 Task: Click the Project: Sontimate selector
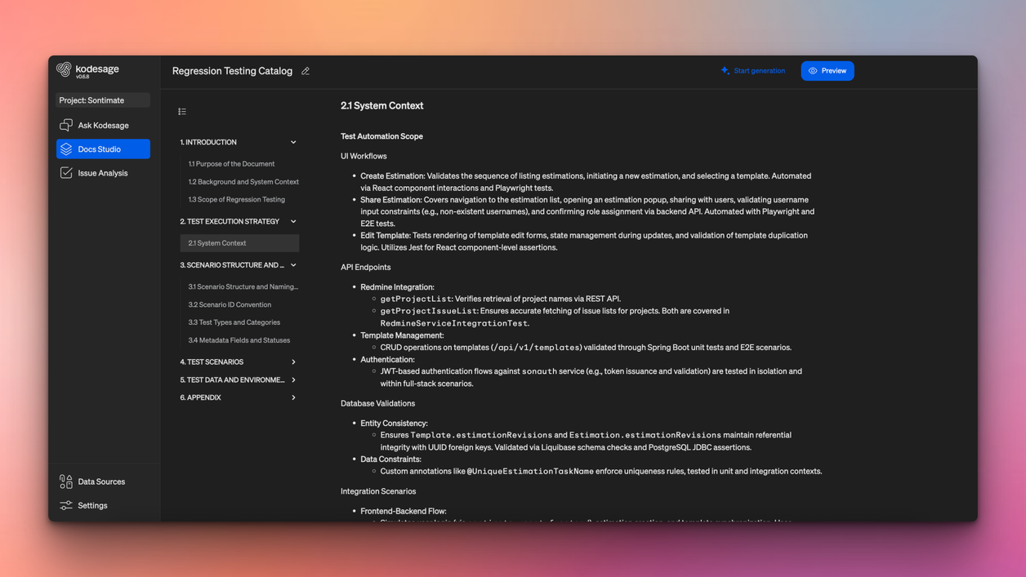point(103,100)
